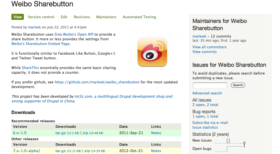The image size is (280, 154).
Task: Go to the Revisions tab
Action: (82, 17)
